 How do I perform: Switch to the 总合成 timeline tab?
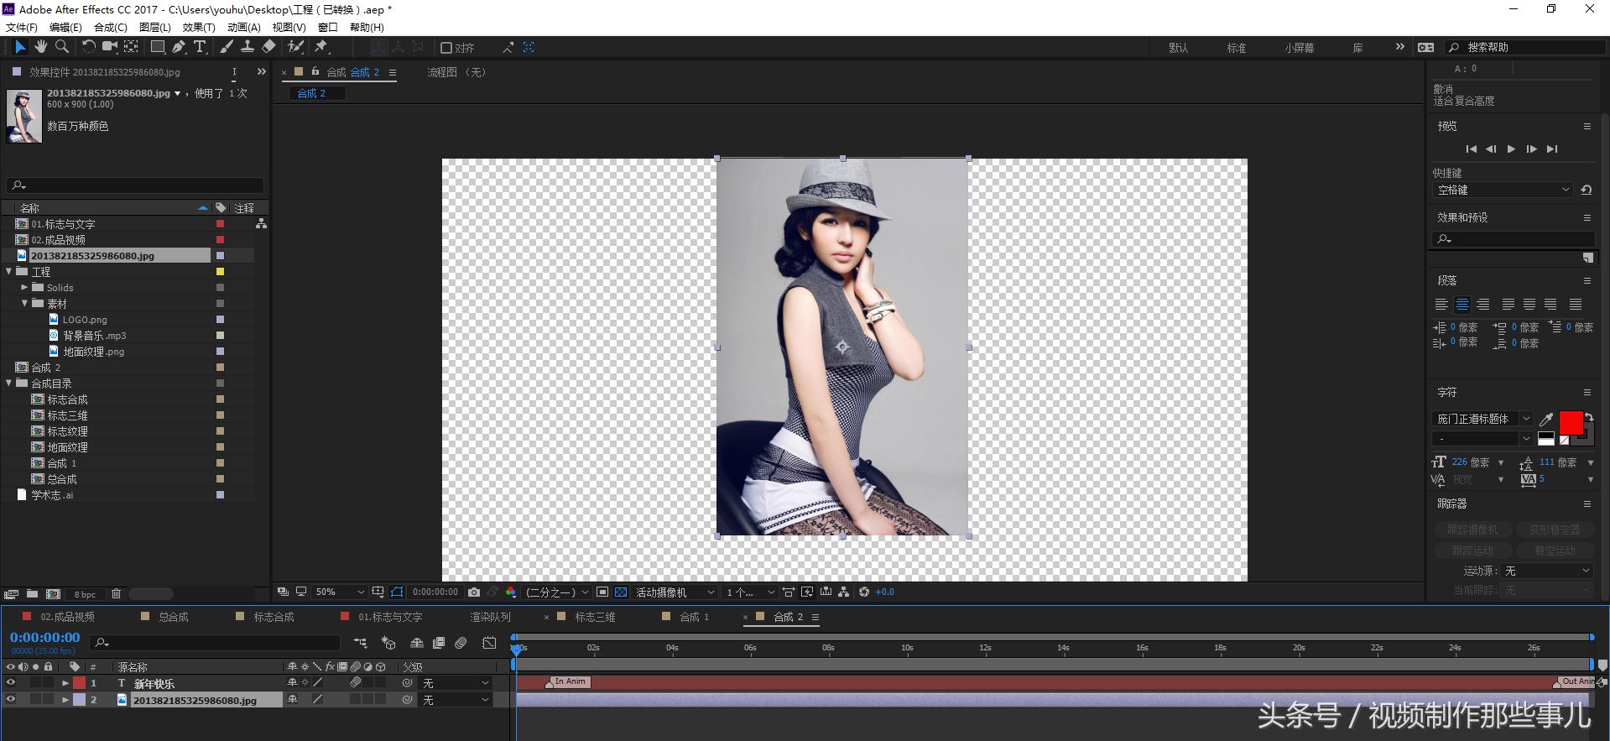tap(174, 617)
